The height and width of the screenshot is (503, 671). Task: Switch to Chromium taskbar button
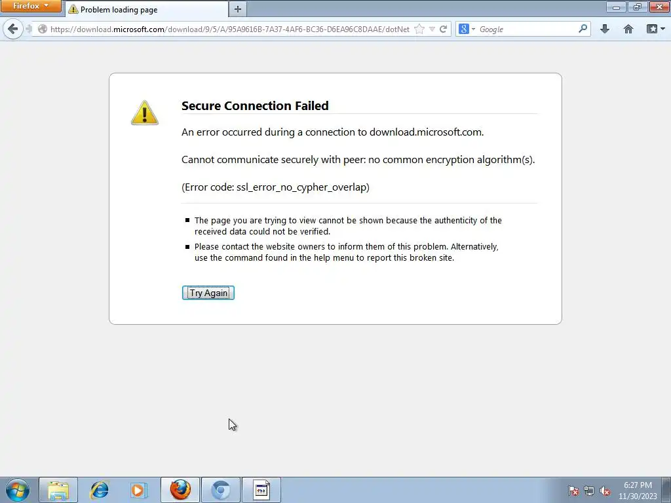221,490
